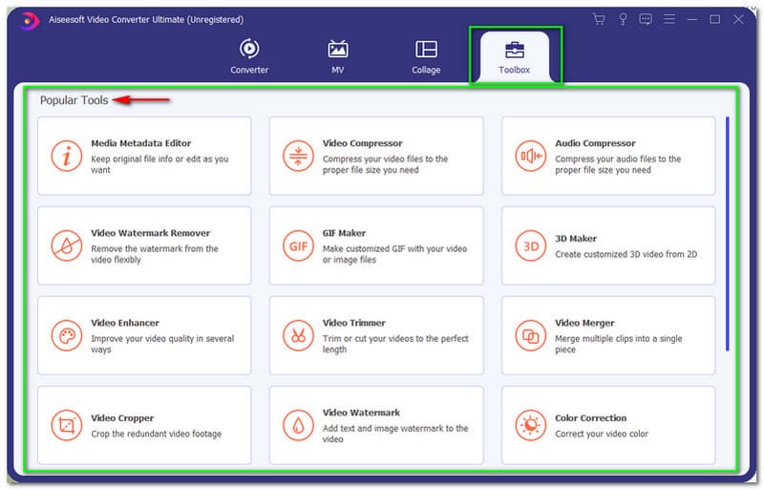Viewport: 764px width, 490px height.
Task: Select the Video Watermark Remover icon
Action: (66, 245)
